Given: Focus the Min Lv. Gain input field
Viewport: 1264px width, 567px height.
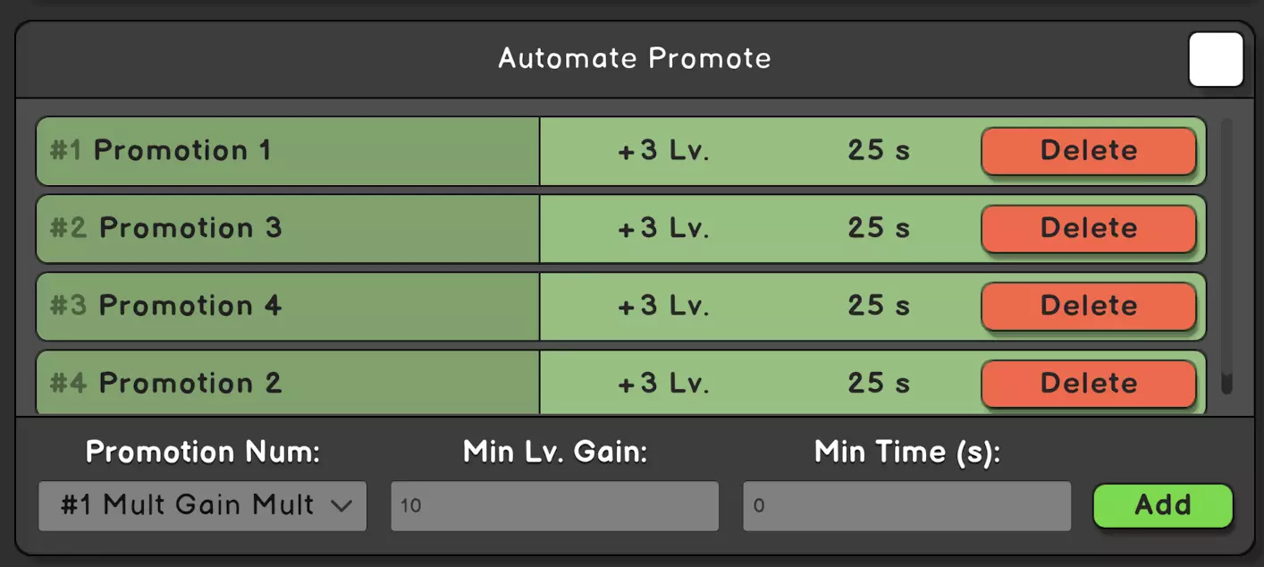Looking at the screenshot, I should click(x=554, y=506).
